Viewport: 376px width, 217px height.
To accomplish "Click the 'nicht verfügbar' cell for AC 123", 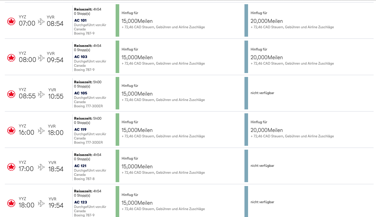I will click(x=262, y=202).
